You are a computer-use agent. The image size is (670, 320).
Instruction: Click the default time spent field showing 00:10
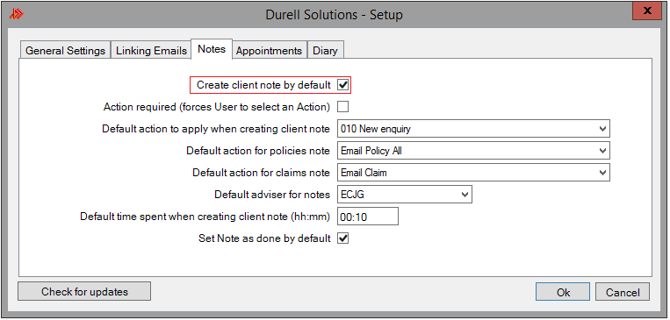coord(368,217)
